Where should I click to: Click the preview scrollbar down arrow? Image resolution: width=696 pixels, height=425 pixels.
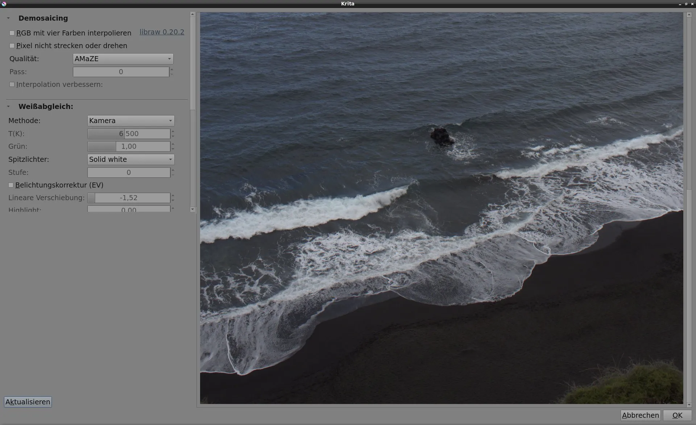(x=689, y=404)
